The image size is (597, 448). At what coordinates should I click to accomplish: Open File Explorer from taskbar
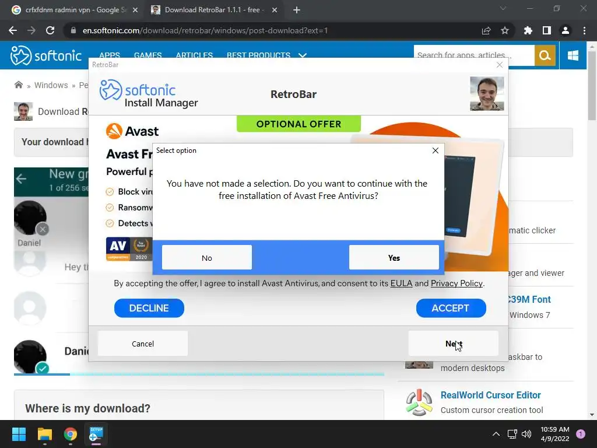point(44,434)
